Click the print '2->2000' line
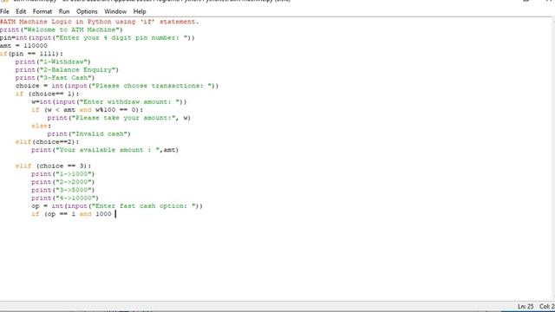Image resolution: width=555 pixels, height=312 pixels. pos(63,182)
